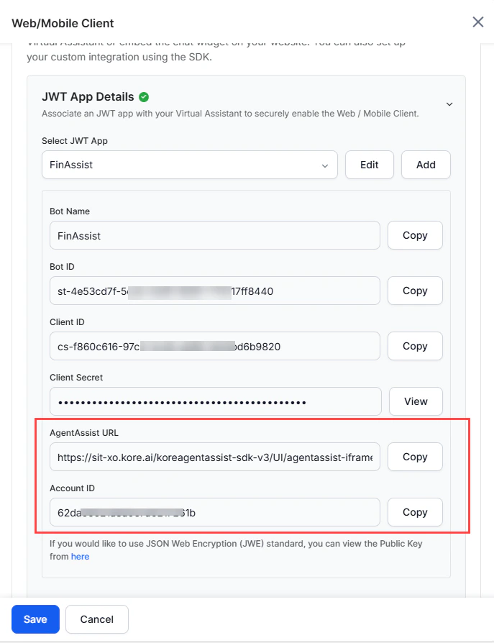494x643 pixels.
Task: Expand the FinAssist app selector chevron
Action: coord(325,165)
